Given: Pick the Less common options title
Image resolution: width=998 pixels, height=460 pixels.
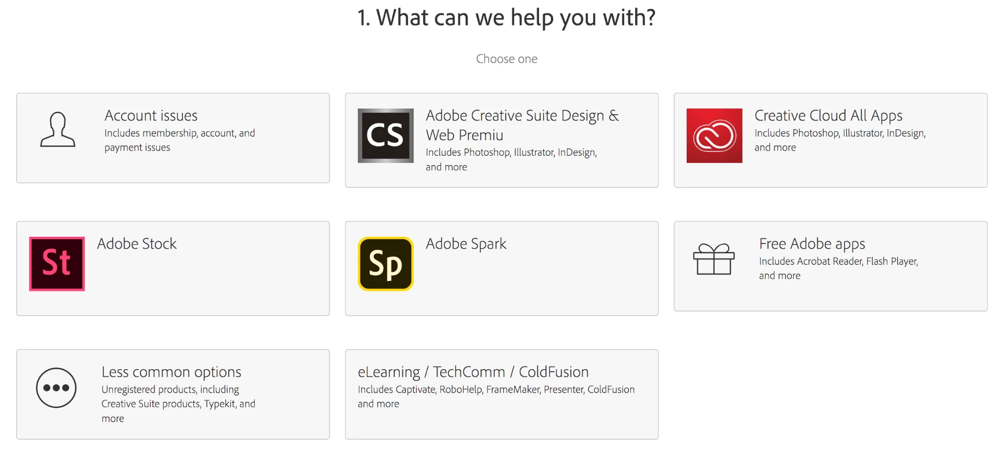Looking at the screenshot, I should coord(171,372).
